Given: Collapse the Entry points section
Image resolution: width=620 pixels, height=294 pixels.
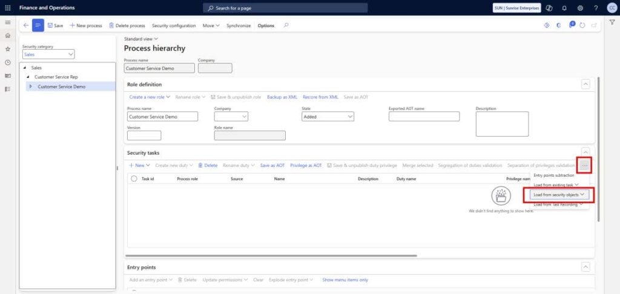Looking at the screenshot, I should coord(585,267).
